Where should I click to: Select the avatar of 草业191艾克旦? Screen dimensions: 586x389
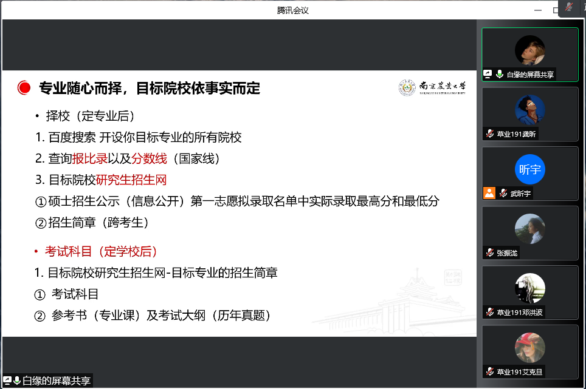click(x=529, y=348)
